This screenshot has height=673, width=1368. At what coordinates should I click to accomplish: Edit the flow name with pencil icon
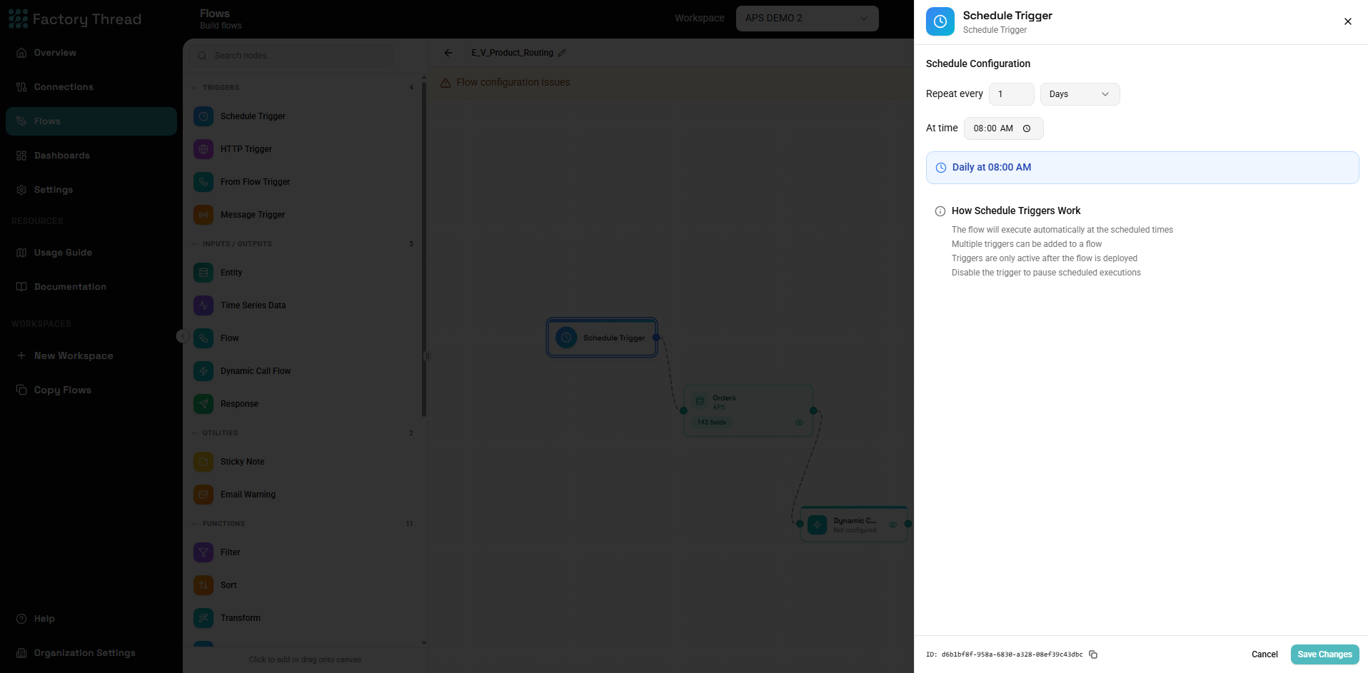coord(562,53)
